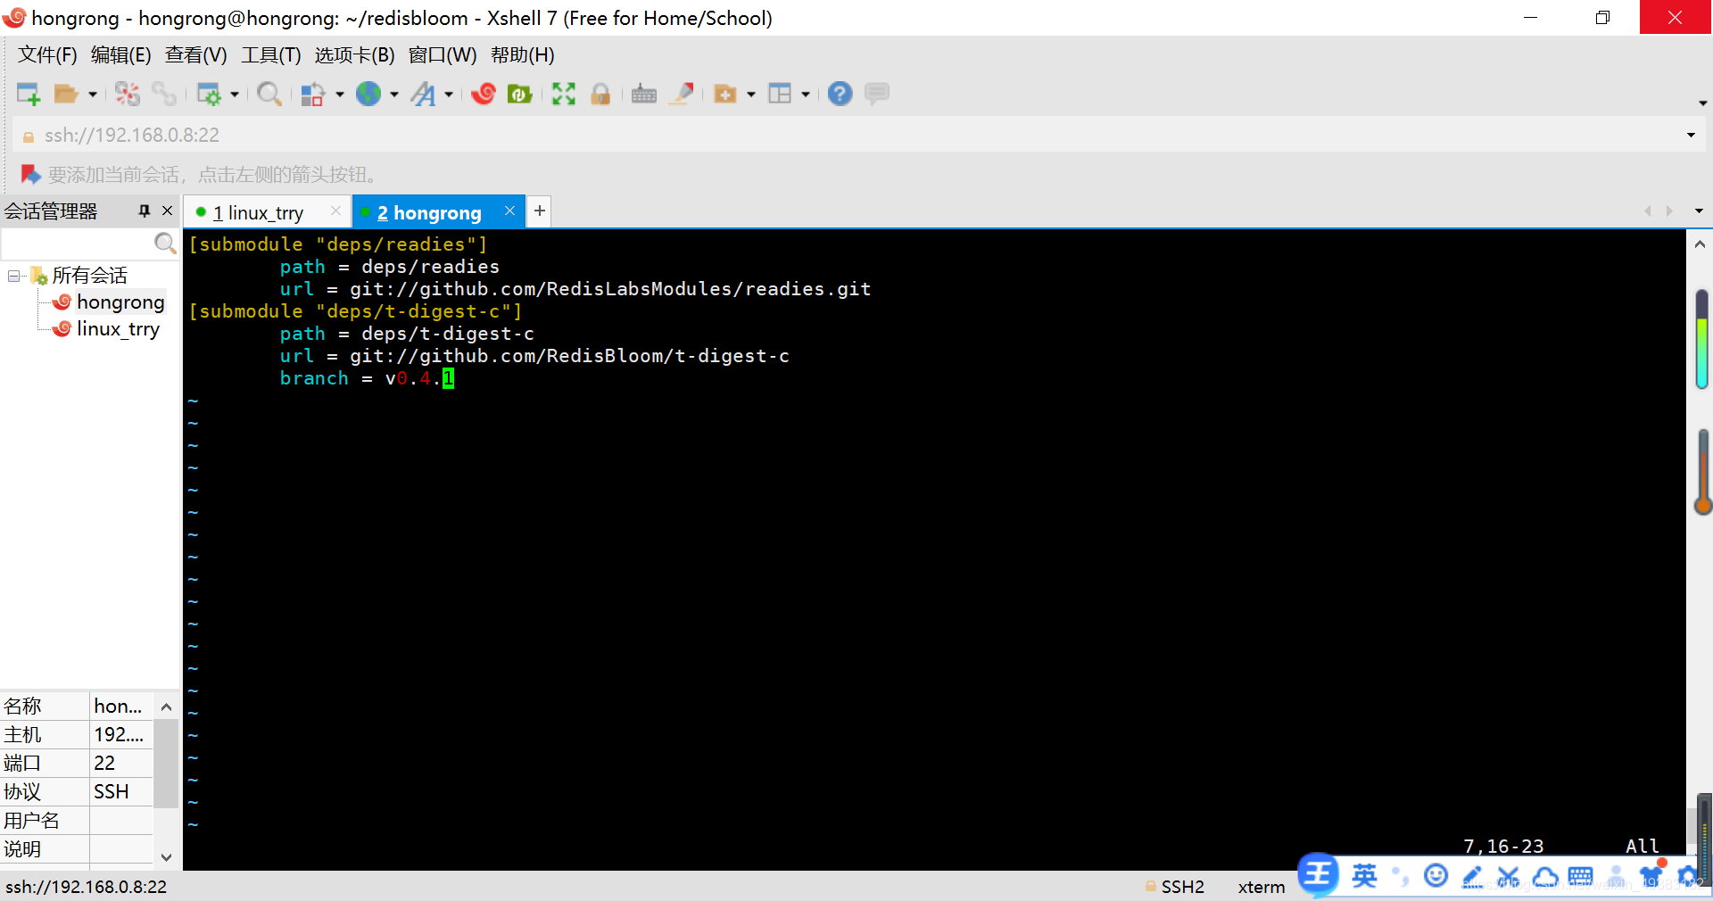Click the Feedback speech bubble icon
Image resolution: width=1713 pixels, height=901 pixels.
[877, 94]
